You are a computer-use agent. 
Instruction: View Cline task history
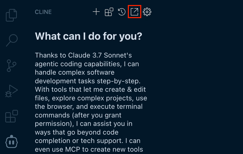click(x=121, y=12)
